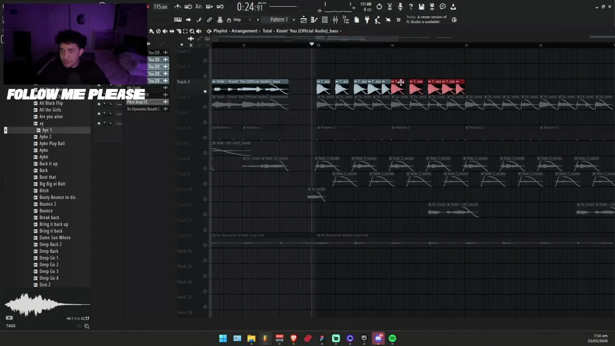Click the undo history circular arrow icon
The height and width of the screenshot is (346, 615).
point(379,7)
